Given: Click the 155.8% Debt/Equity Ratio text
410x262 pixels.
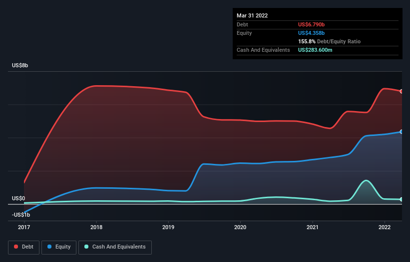Looking at the screenshot, I should (x=329, y=41).
